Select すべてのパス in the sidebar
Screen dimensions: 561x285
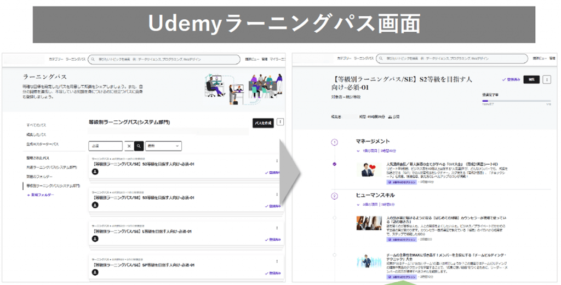36,125
